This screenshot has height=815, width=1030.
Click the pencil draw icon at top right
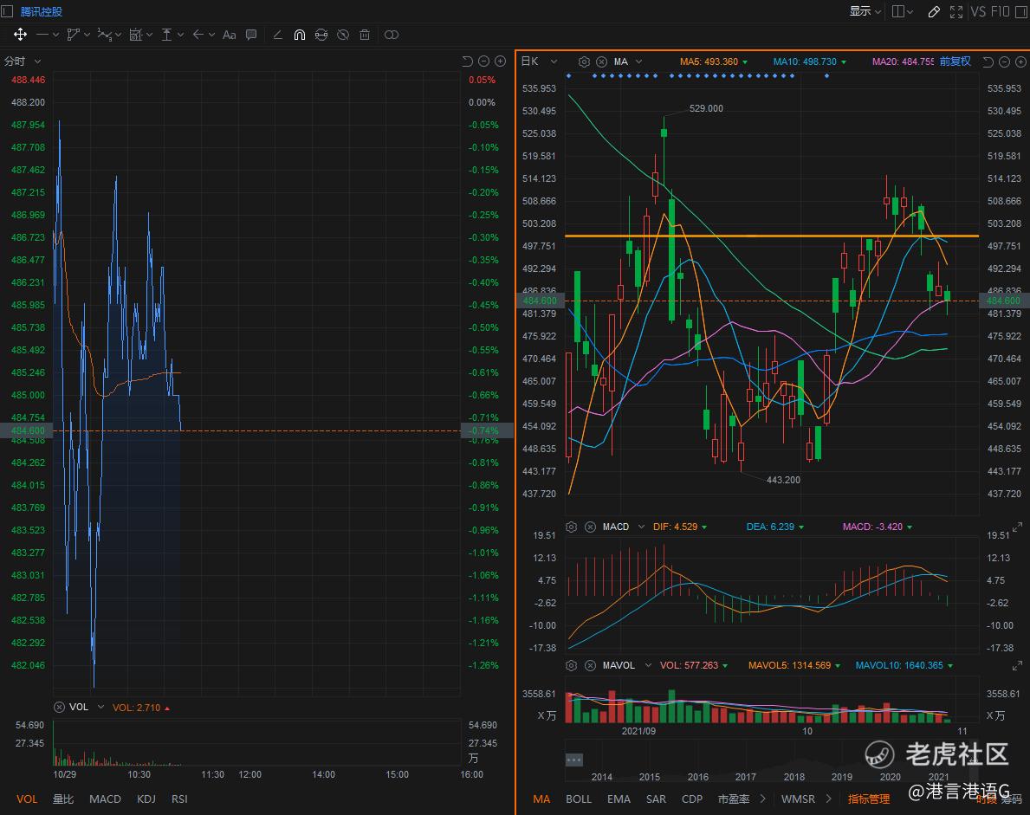click(933, 11)
